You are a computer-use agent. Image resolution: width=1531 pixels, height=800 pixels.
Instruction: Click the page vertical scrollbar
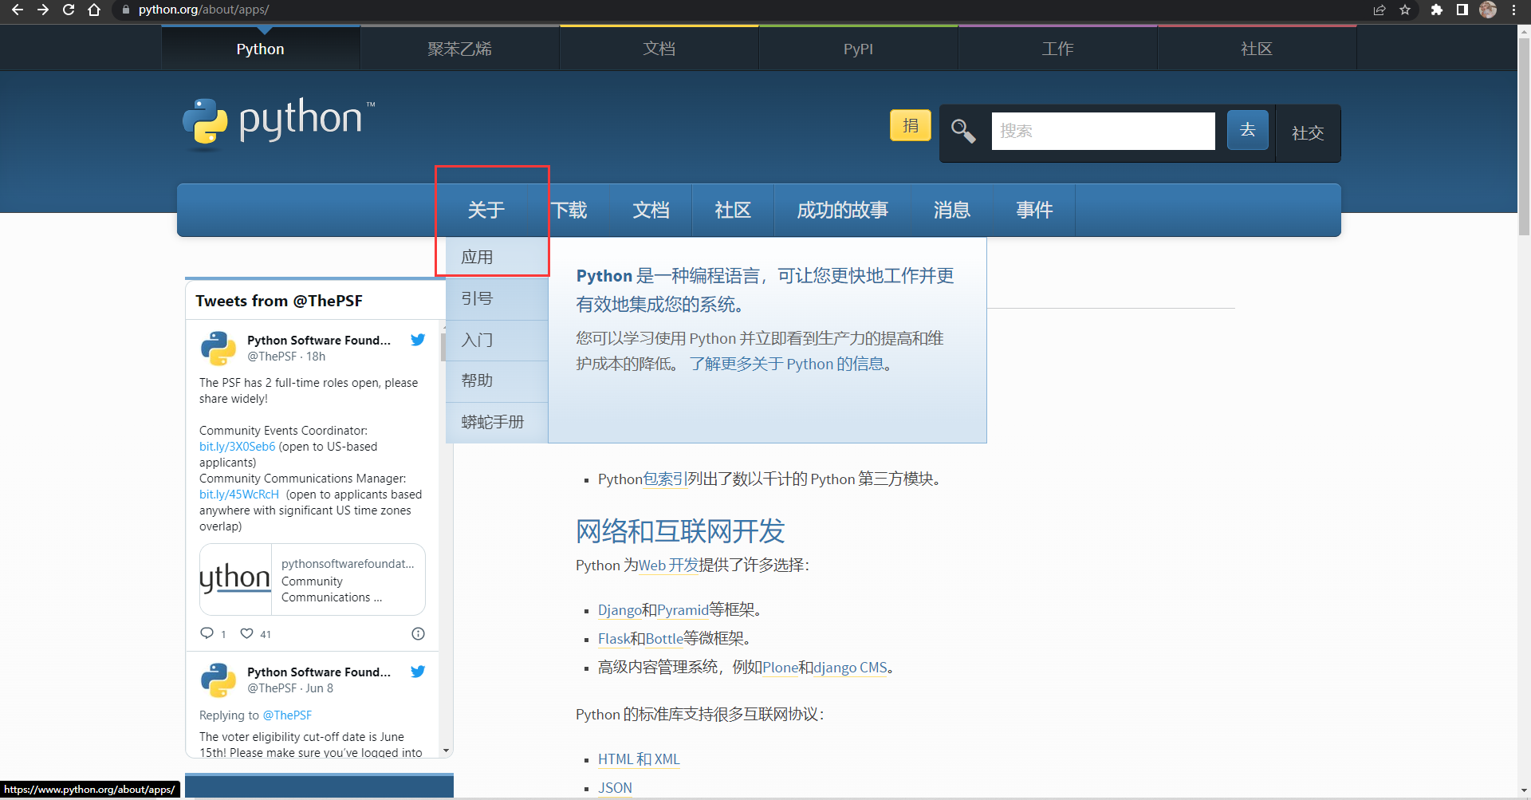(x=1524, y=136)
